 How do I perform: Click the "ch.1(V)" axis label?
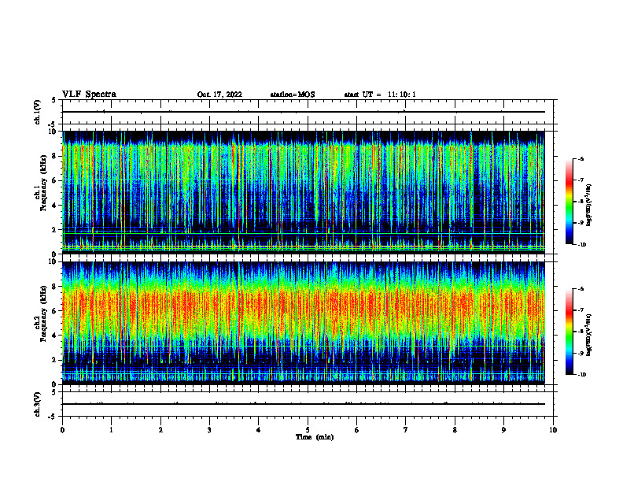[x=38, y=112]
